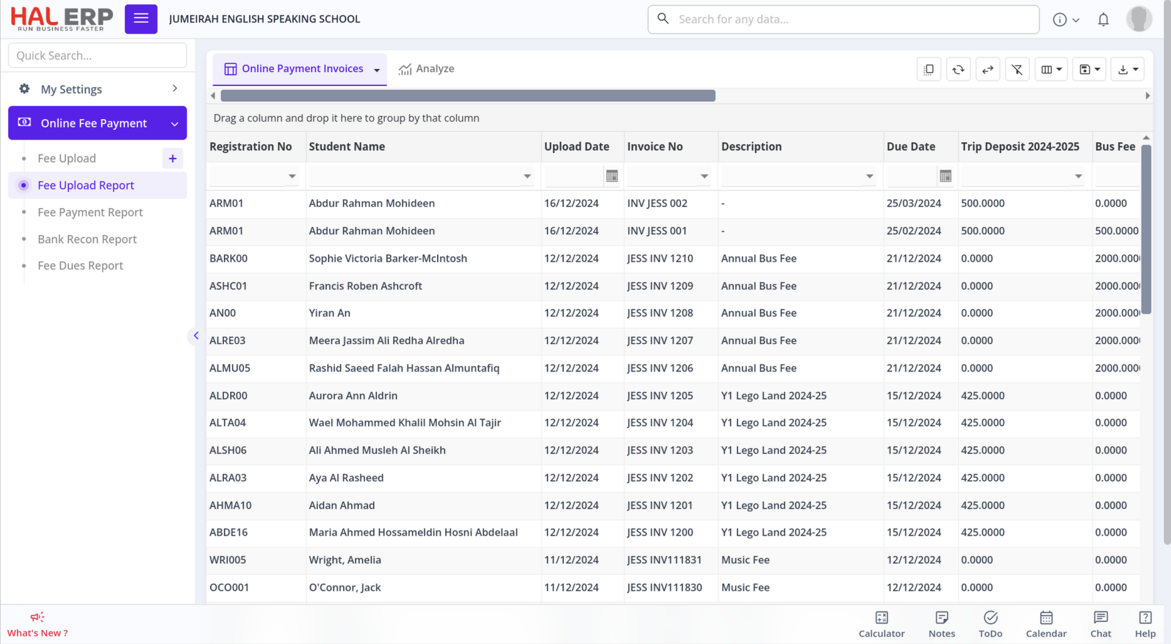Collapse the Online Fee Payment section

(97, 123)
